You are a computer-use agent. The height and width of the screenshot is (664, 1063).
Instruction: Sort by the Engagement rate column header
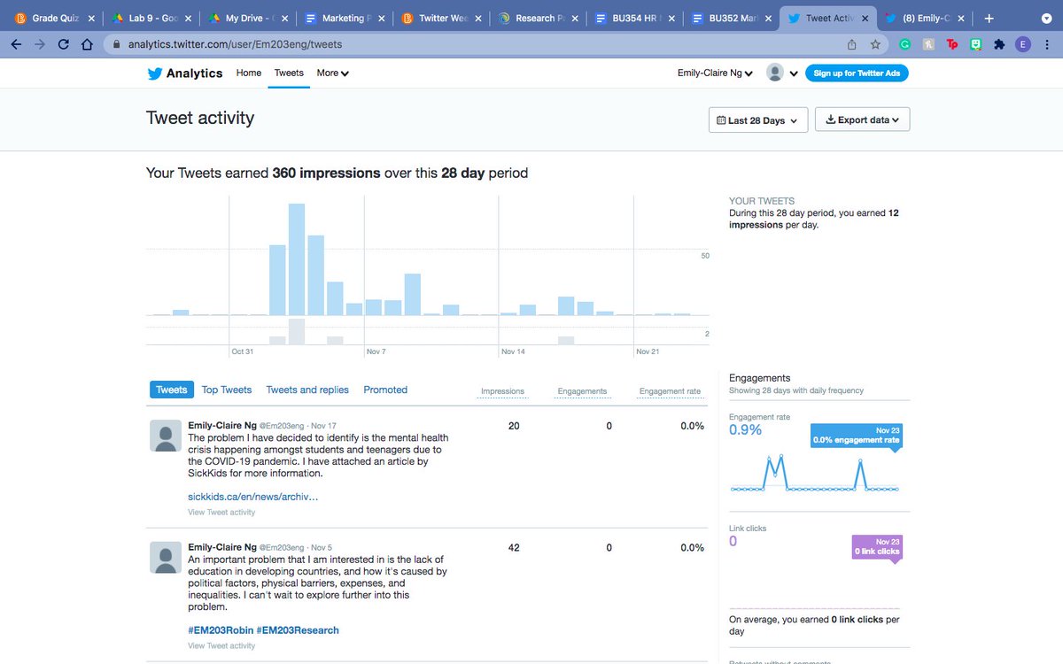pyautogui.click(x=670, y=391)
